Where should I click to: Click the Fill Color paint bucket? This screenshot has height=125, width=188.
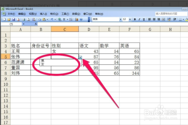pyautogui.click(x=186, y=19)
